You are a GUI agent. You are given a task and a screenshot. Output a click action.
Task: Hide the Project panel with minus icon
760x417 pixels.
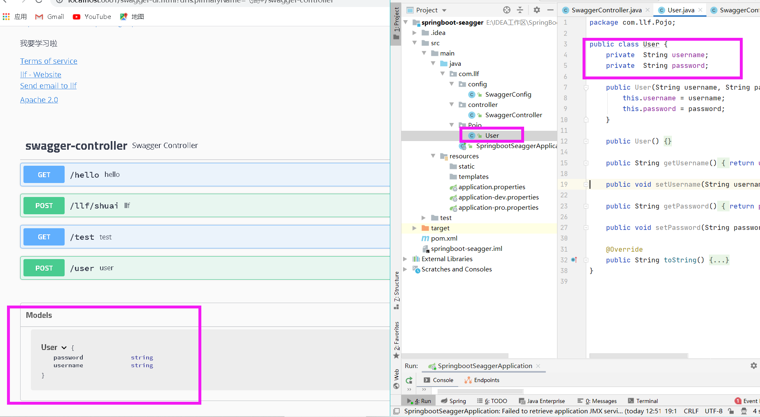click(x=550, y=10)
